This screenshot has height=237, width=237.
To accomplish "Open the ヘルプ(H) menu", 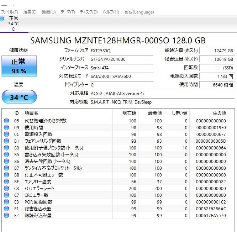I will 111,12.
